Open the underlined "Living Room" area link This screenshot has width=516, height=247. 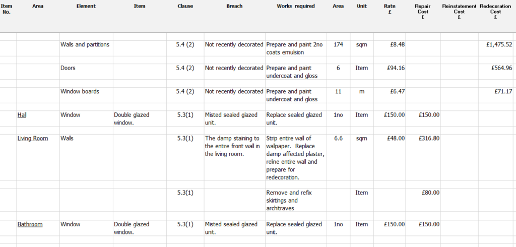(33, 138)
